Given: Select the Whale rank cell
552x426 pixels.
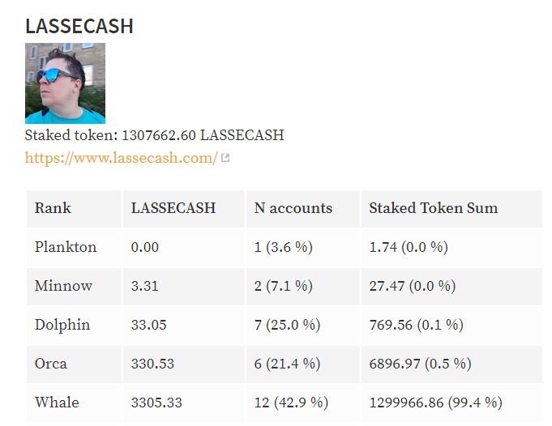Looking at the screenshot, I should [75, 403].
